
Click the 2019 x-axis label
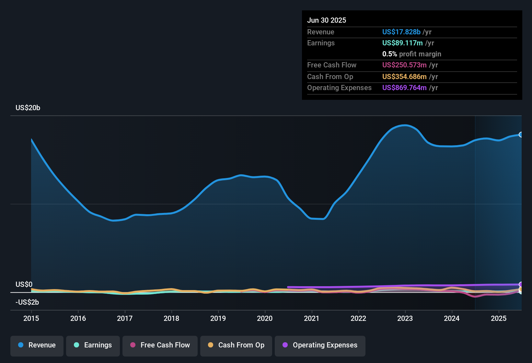coord(218,319)
